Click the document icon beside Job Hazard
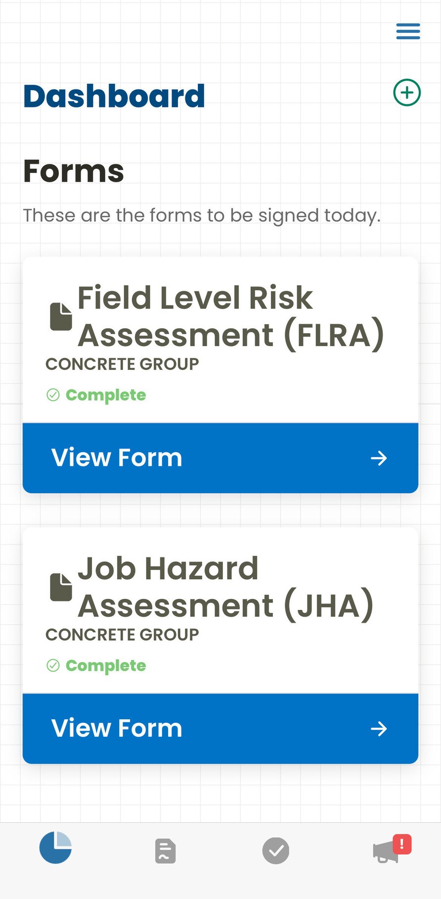The width and height of the screenshot is (441, 899). click(61, 587)
